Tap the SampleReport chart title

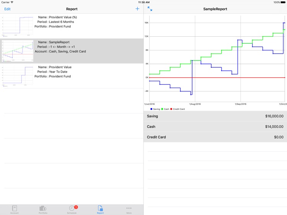215,9
